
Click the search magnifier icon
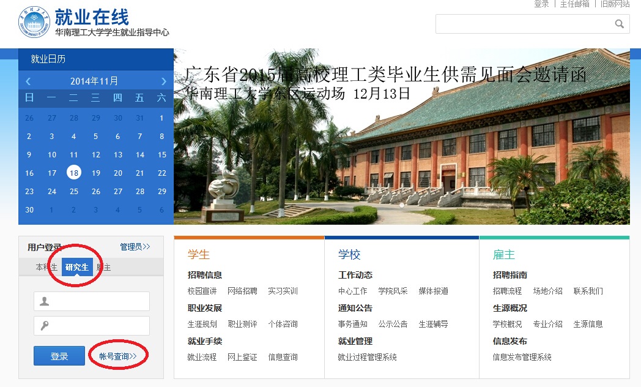619,24
